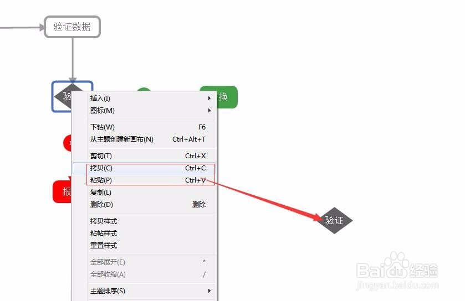Choose 粘帖样式 menu entry
The height and width of the screenshot is (301, 465).
[x=144, y=233]
